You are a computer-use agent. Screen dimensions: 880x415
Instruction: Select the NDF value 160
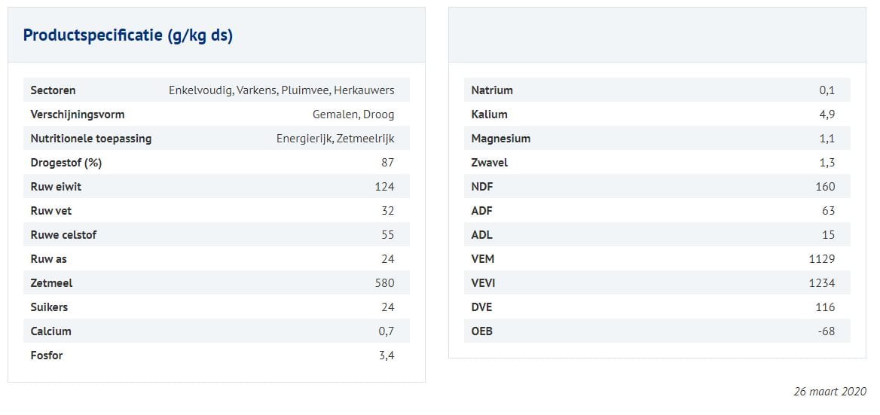pyautogui.click(x=825, y=187)
